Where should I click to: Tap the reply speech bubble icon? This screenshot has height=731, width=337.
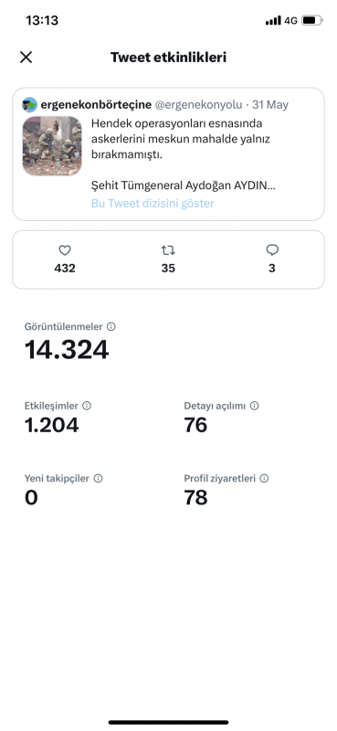[272, 250]
